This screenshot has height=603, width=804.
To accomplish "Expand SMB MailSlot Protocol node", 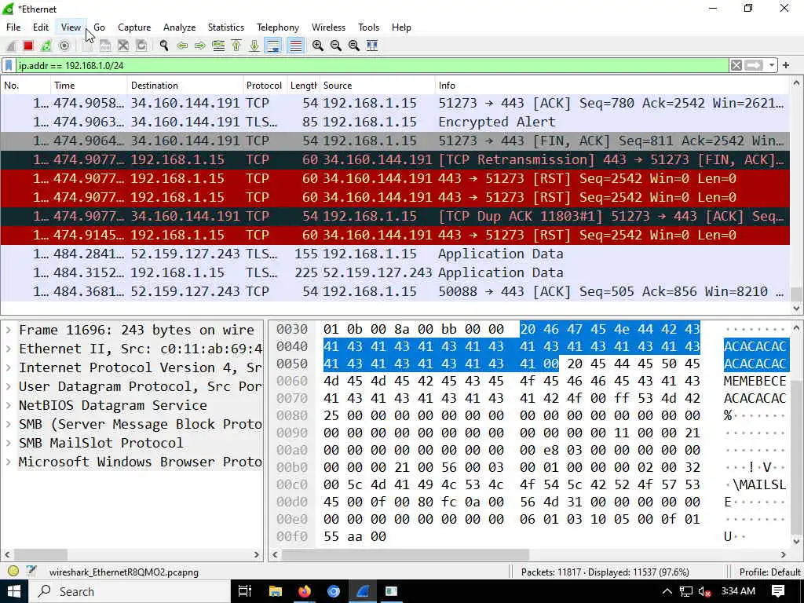I will click(9, 443).
